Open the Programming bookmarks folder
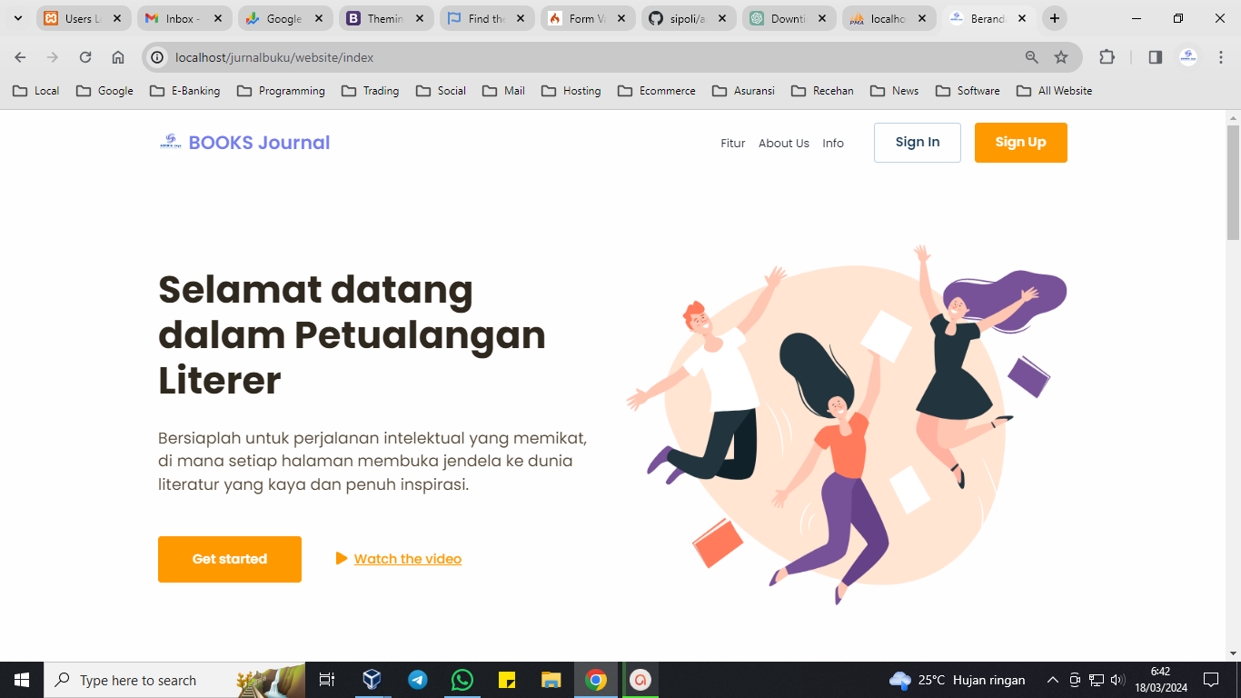The width and height of the screenshot is (1241, 698). 281,91
